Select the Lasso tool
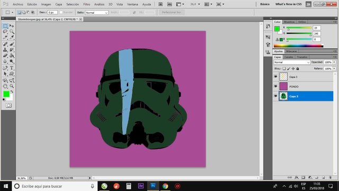 tap(5, 32)
